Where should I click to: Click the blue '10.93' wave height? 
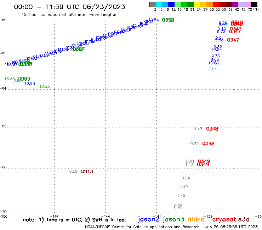tap(30, 84)
